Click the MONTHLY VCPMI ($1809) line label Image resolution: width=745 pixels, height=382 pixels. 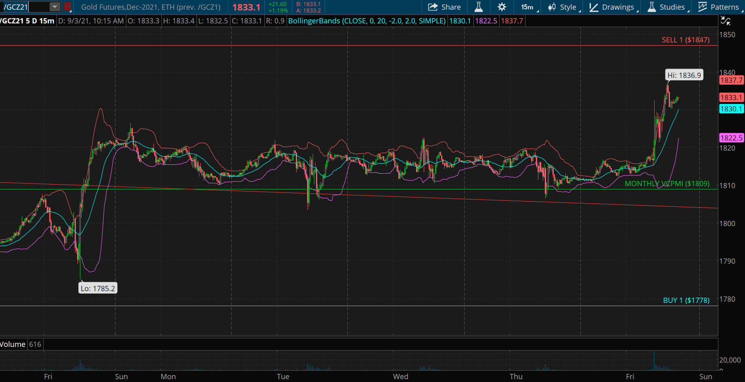[x=667, y=183]
